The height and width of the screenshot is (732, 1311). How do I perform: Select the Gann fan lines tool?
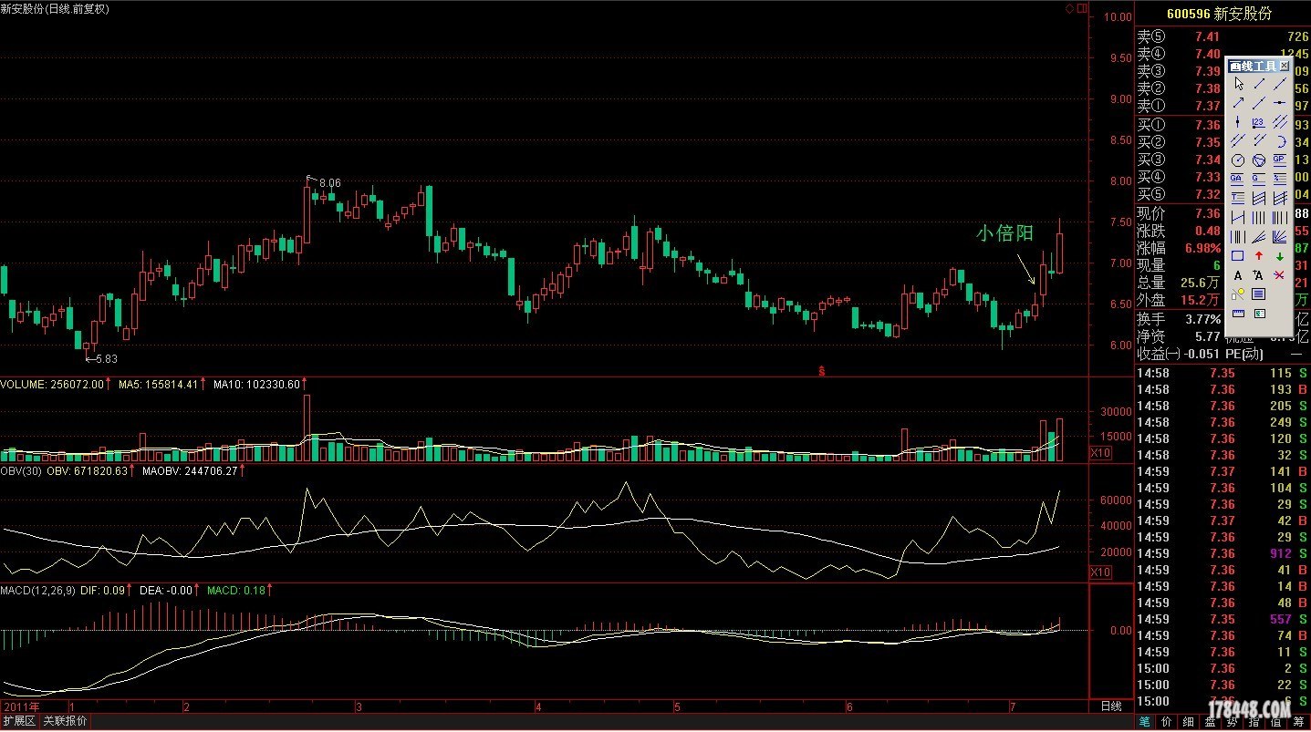point(1280,235)
